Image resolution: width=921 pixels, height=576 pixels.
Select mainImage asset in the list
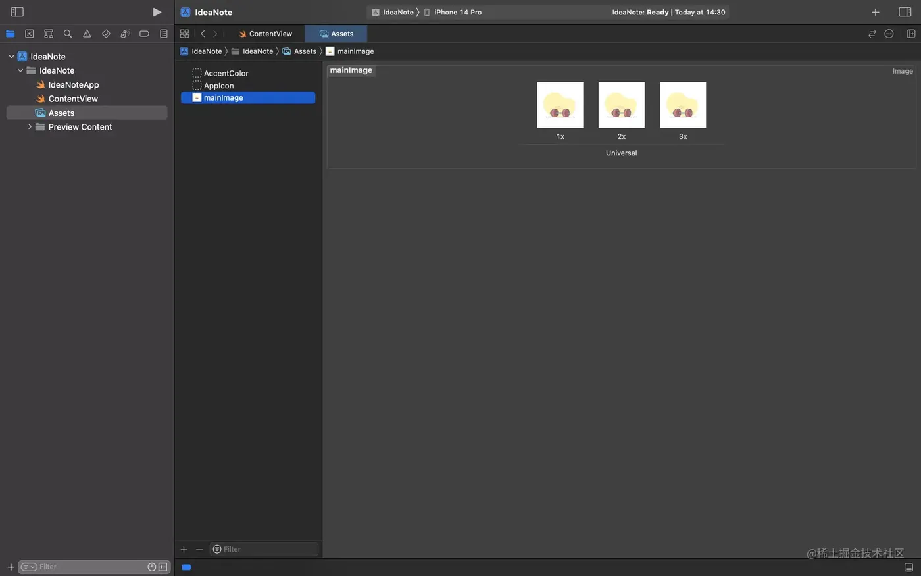pyautogui.click(x=248, y=97)
